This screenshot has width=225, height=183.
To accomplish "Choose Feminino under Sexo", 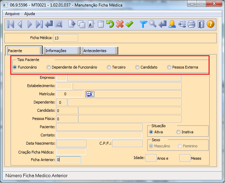I will 180,146.
